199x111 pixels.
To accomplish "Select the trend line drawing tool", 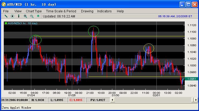I will click(6, 16).
